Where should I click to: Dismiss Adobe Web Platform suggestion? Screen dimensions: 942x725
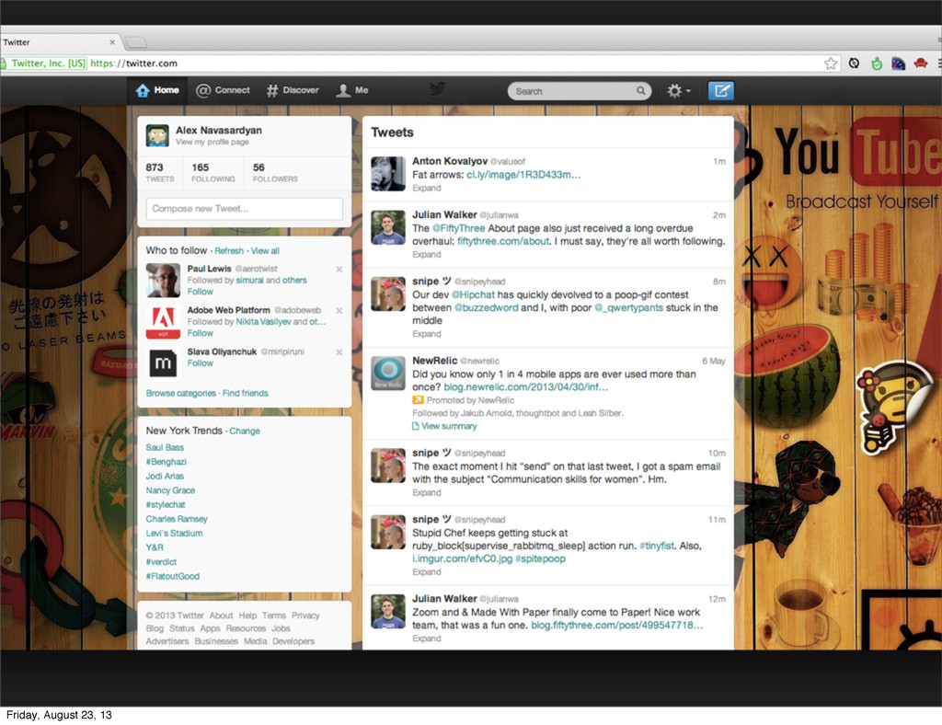pos(339,311)
